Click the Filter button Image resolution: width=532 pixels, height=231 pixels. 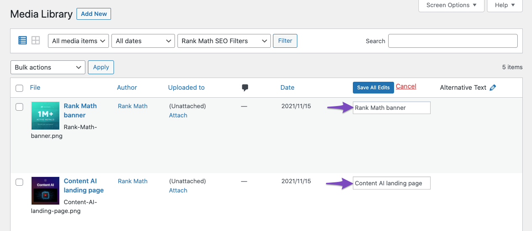coord(285,41)
